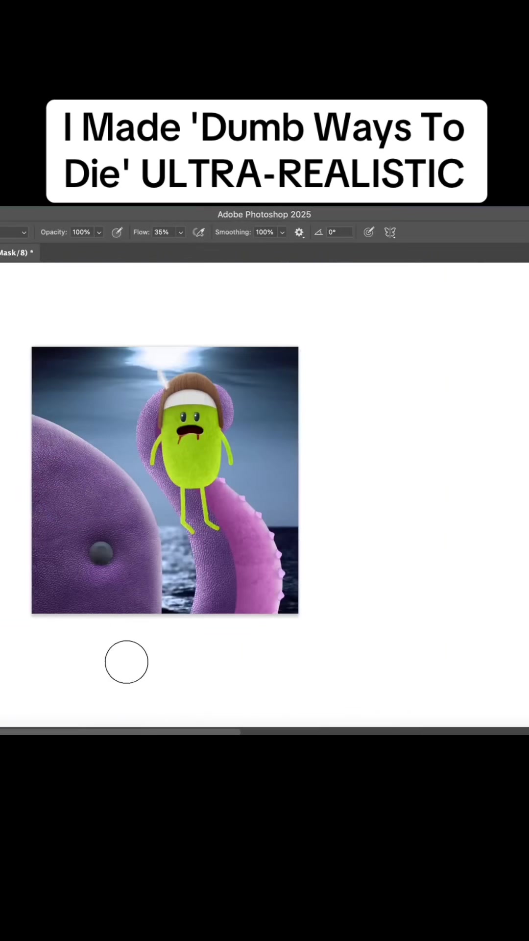Image resolution: width=529 pixels, height=941 pixels.
Task: Select the Mask/8 document tab
Action: pyautogui.click(x=20, y=253)
